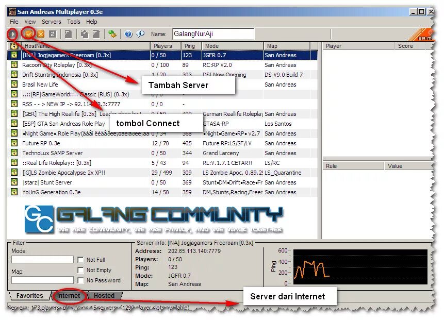Enable the No Password filter checkbox
The image size is (444, 320).
point(80,280)
